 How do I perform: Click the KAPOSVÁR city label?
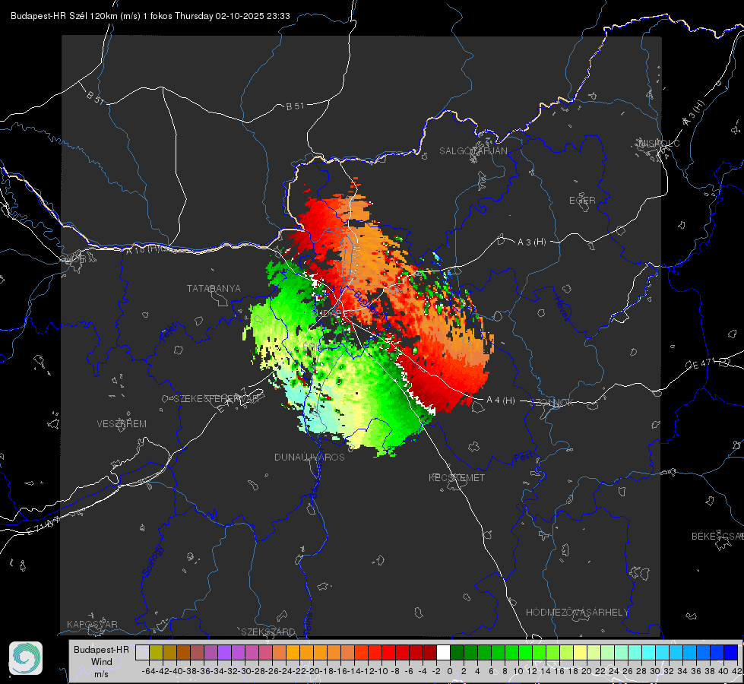[92, 624]
